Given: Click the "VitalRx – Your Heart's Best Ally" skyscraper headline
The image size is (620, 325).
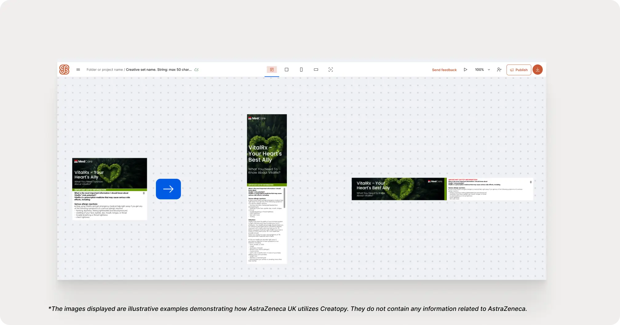Looking at the screenshot, I should coord(265,154).
